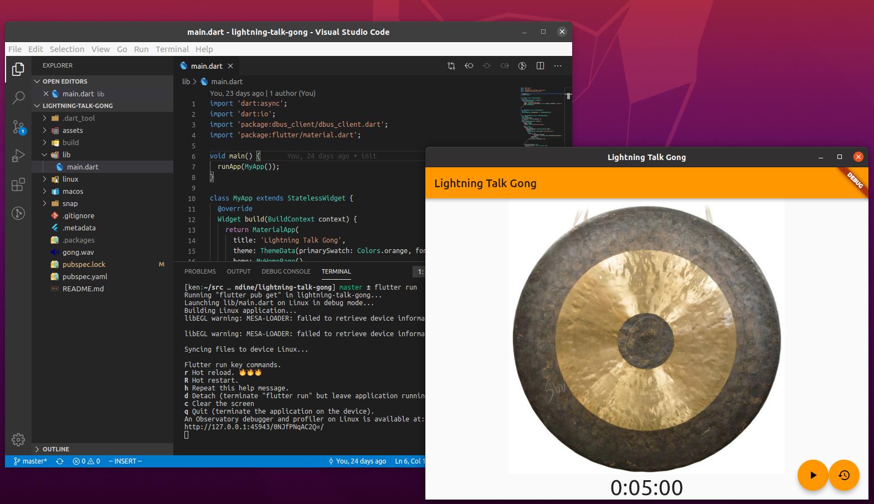
Task: Click synchronize changes icon in status bar
Action: [60, 461]
